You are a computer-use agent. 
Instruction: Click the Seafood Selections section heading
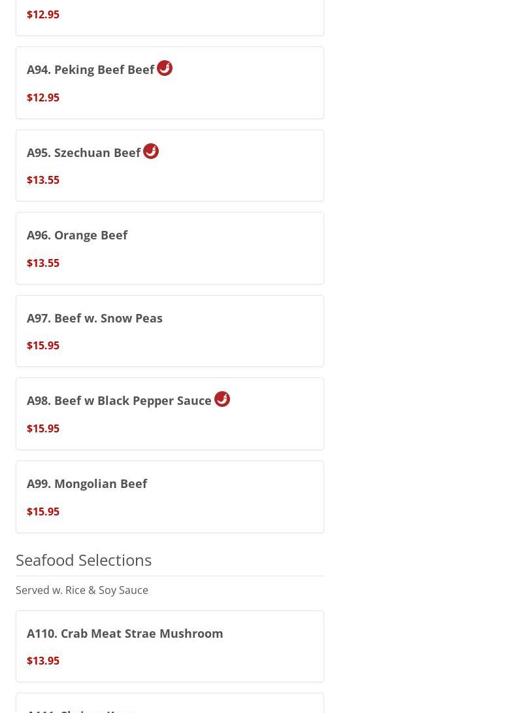click(84, 560)
